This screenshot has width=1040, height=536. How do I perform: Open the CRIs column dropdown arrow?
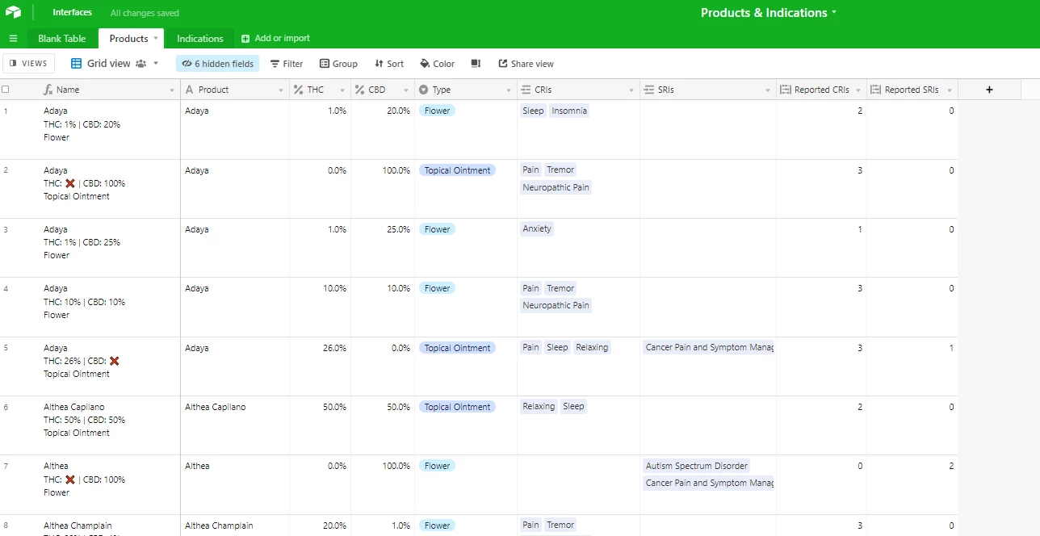coord(631,90)
